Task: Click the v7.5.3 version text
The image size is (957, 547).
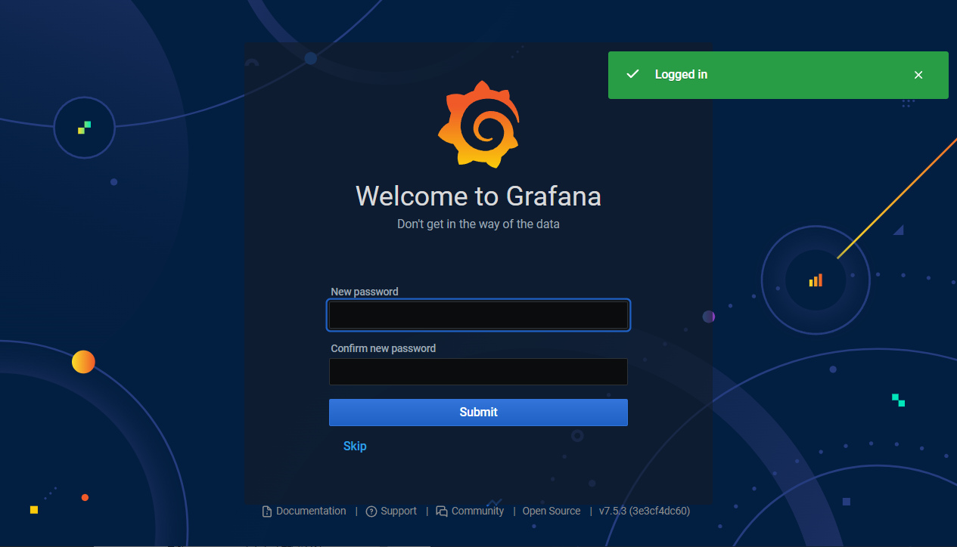Action: [644, 511]
